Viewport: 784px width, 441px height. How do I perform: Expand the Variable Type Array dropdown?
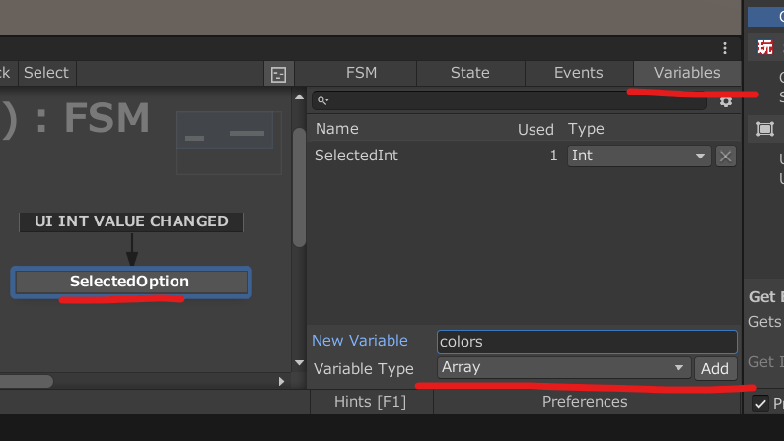[x=563, y=368]
